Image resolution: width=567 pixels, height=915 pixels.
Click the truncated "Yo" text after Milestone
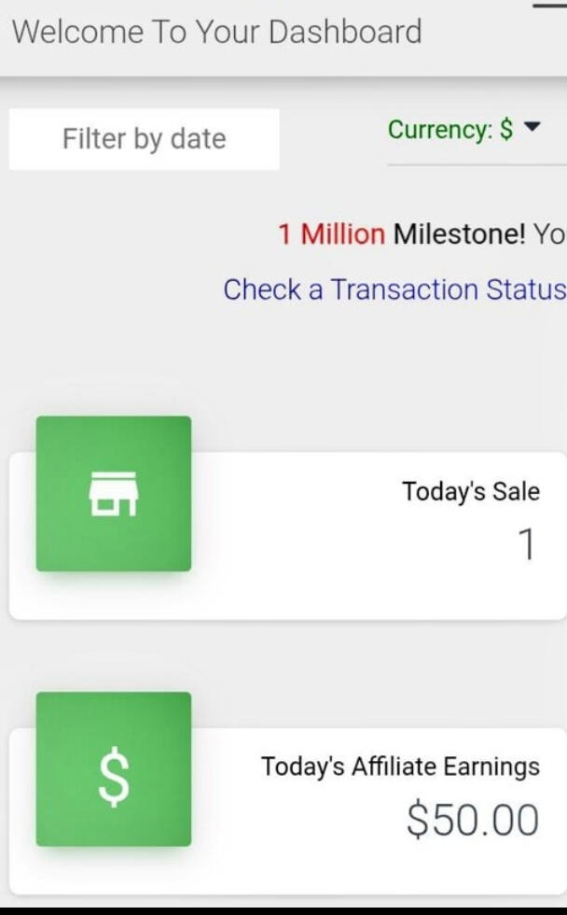(x=549, y=233)
